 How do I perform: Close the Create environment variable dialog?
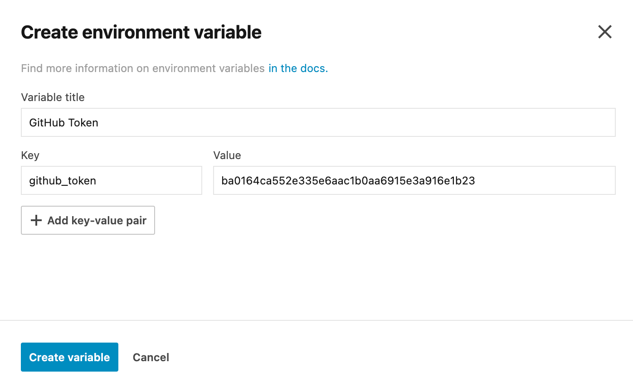605,32
